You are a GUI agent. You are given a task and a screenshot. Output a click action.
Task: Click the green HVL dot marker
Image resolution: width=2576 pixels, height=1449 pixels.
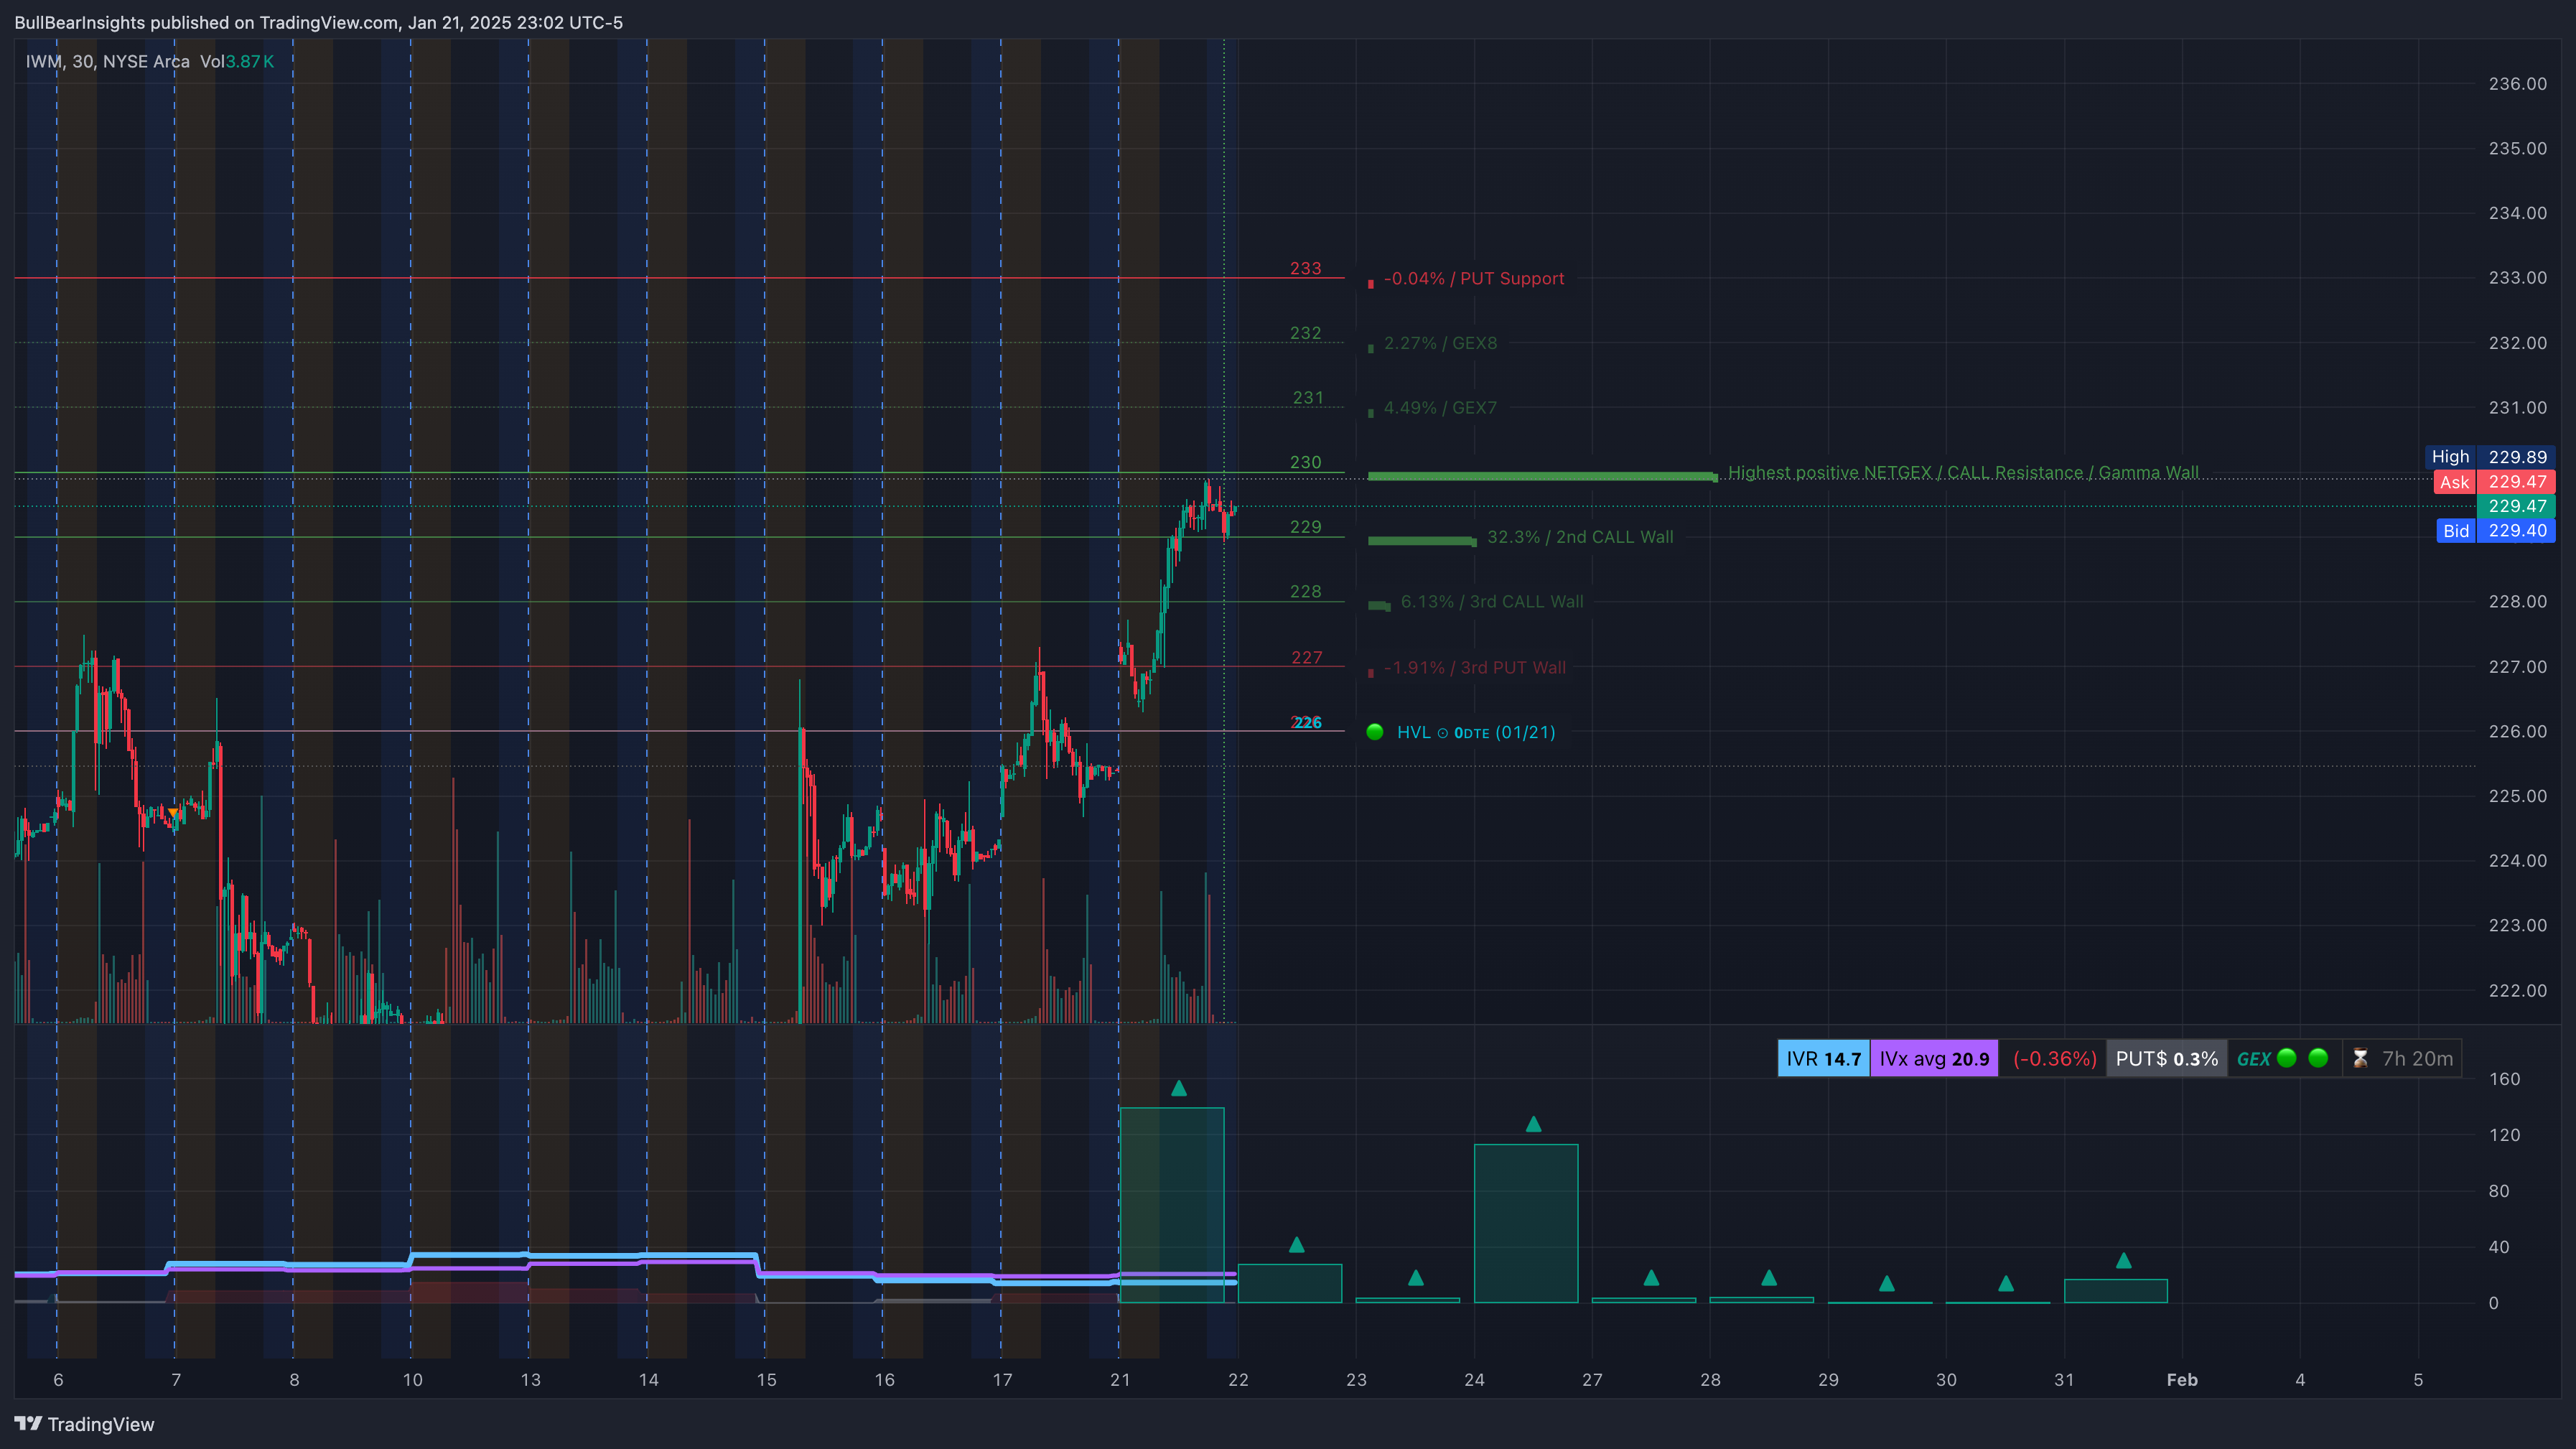(1375, 732)
